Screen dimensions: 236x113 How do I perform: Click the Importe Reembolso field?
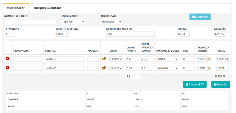130,34
